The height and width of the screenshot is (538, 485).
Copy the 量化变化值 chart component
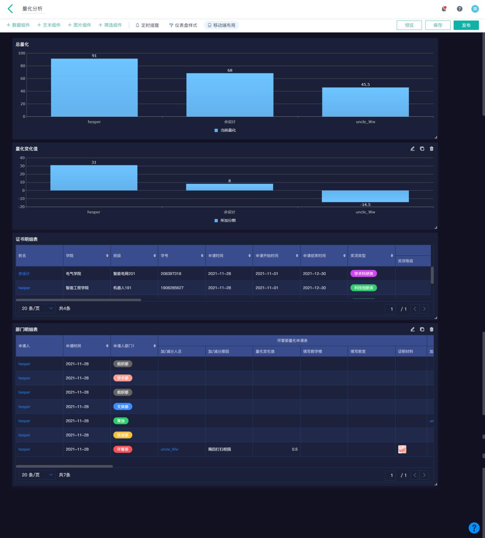click(422, 149)
